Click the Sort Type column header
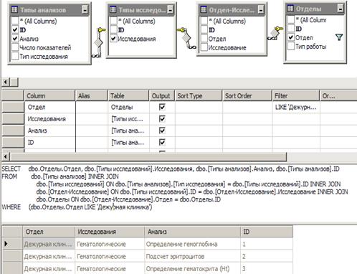This screenshot has width=357, height=274. pos(199,96)
